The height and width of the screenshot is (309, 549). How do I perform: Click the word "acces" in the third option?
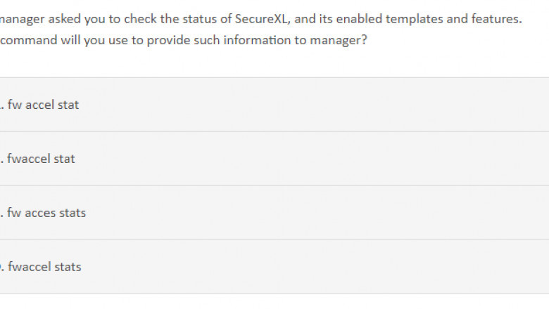[40, 213]
